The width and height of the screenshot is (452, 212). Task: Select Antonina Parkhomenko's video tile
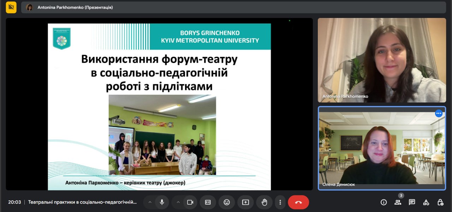tap(382, 60)
